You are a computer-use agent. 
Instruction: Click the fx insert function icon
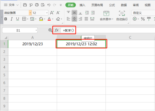coord(57,30)
